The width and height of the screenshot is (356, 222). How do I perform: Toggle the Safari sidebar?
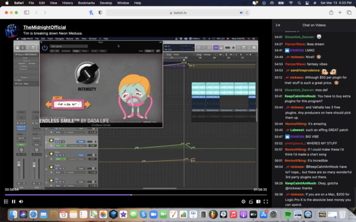pyautogui.click(x=27, y=12)
